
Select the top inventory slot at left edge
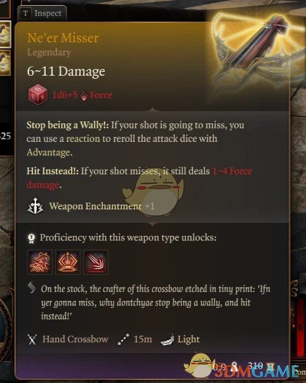click(5, 34)
